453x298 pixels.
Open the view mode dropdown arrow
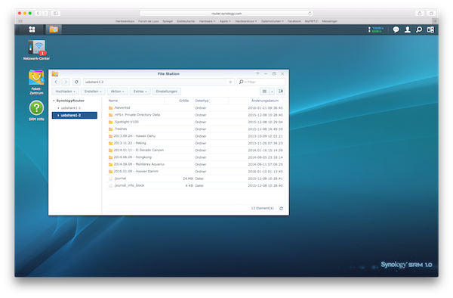pos(272,92)
